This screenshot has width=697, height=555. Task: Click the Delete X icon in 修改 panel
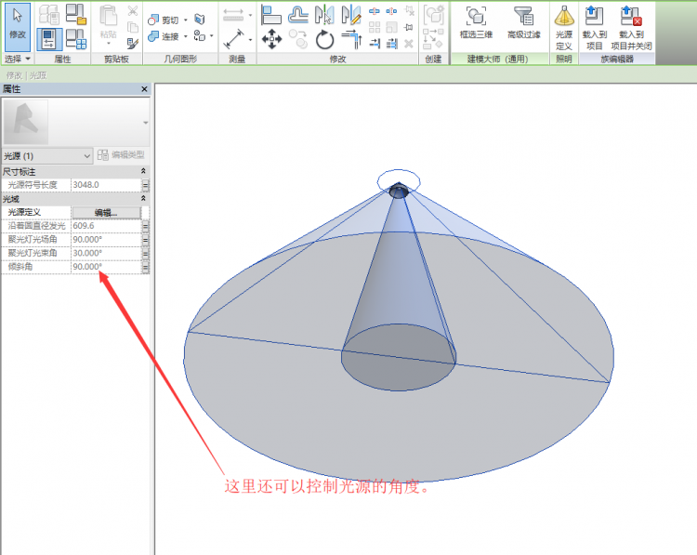click(x=409, y=43)
